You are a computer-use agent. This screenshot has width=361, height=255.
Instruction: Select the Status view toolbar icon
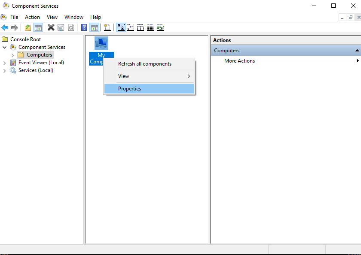click(160, 27)
